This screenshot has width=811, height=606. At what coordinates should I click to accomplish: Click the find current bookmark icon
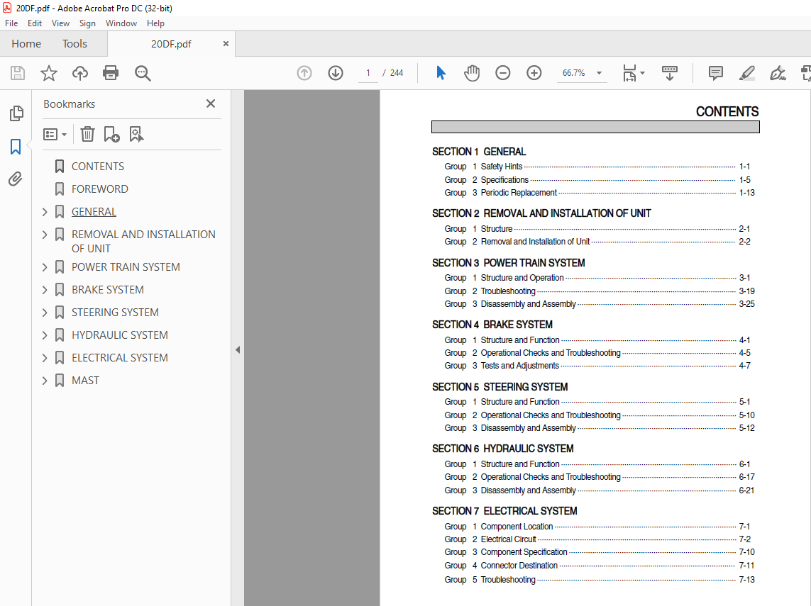click(x=136, y=135)
